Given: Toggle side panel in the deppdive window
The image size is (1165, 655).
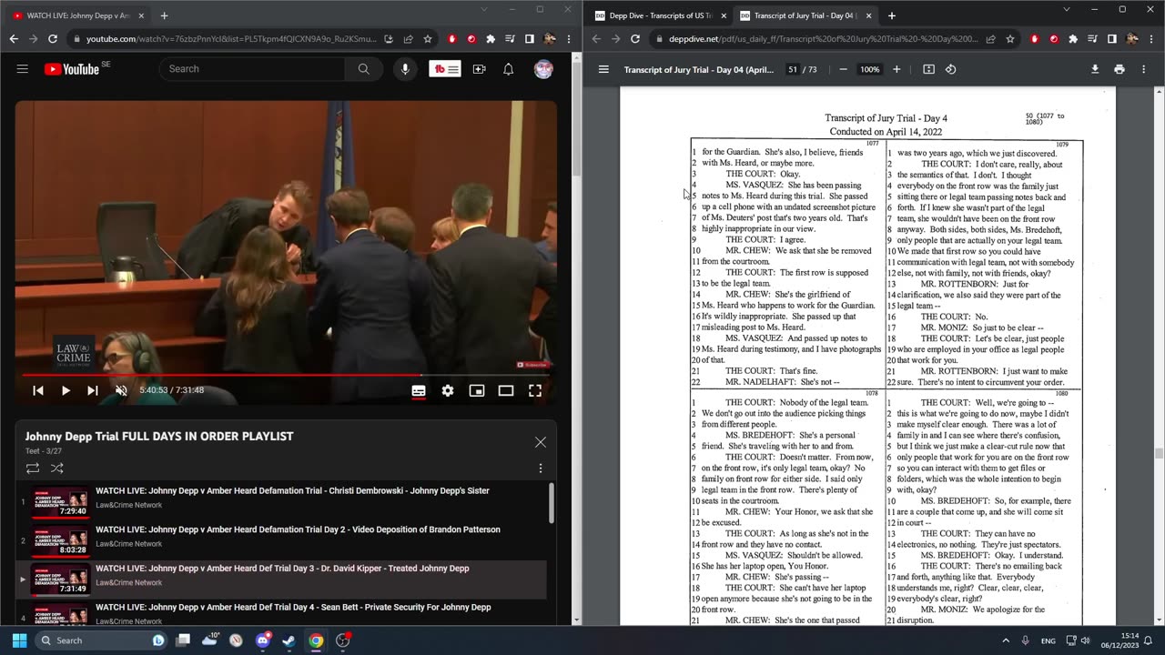Looking at the screenshot, I should (x=1112, y=39).
